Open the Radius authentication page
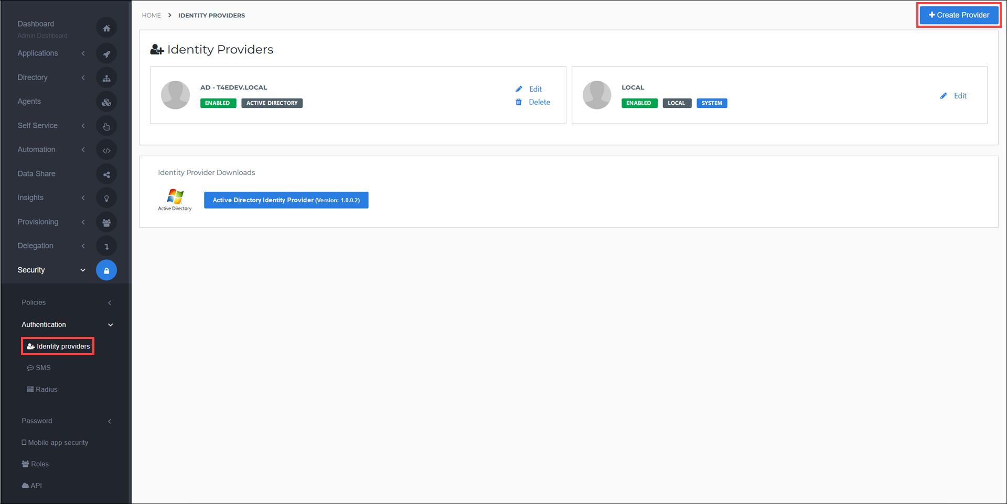Viewport: 1007px width, 504px height. [x=42, y=390]
